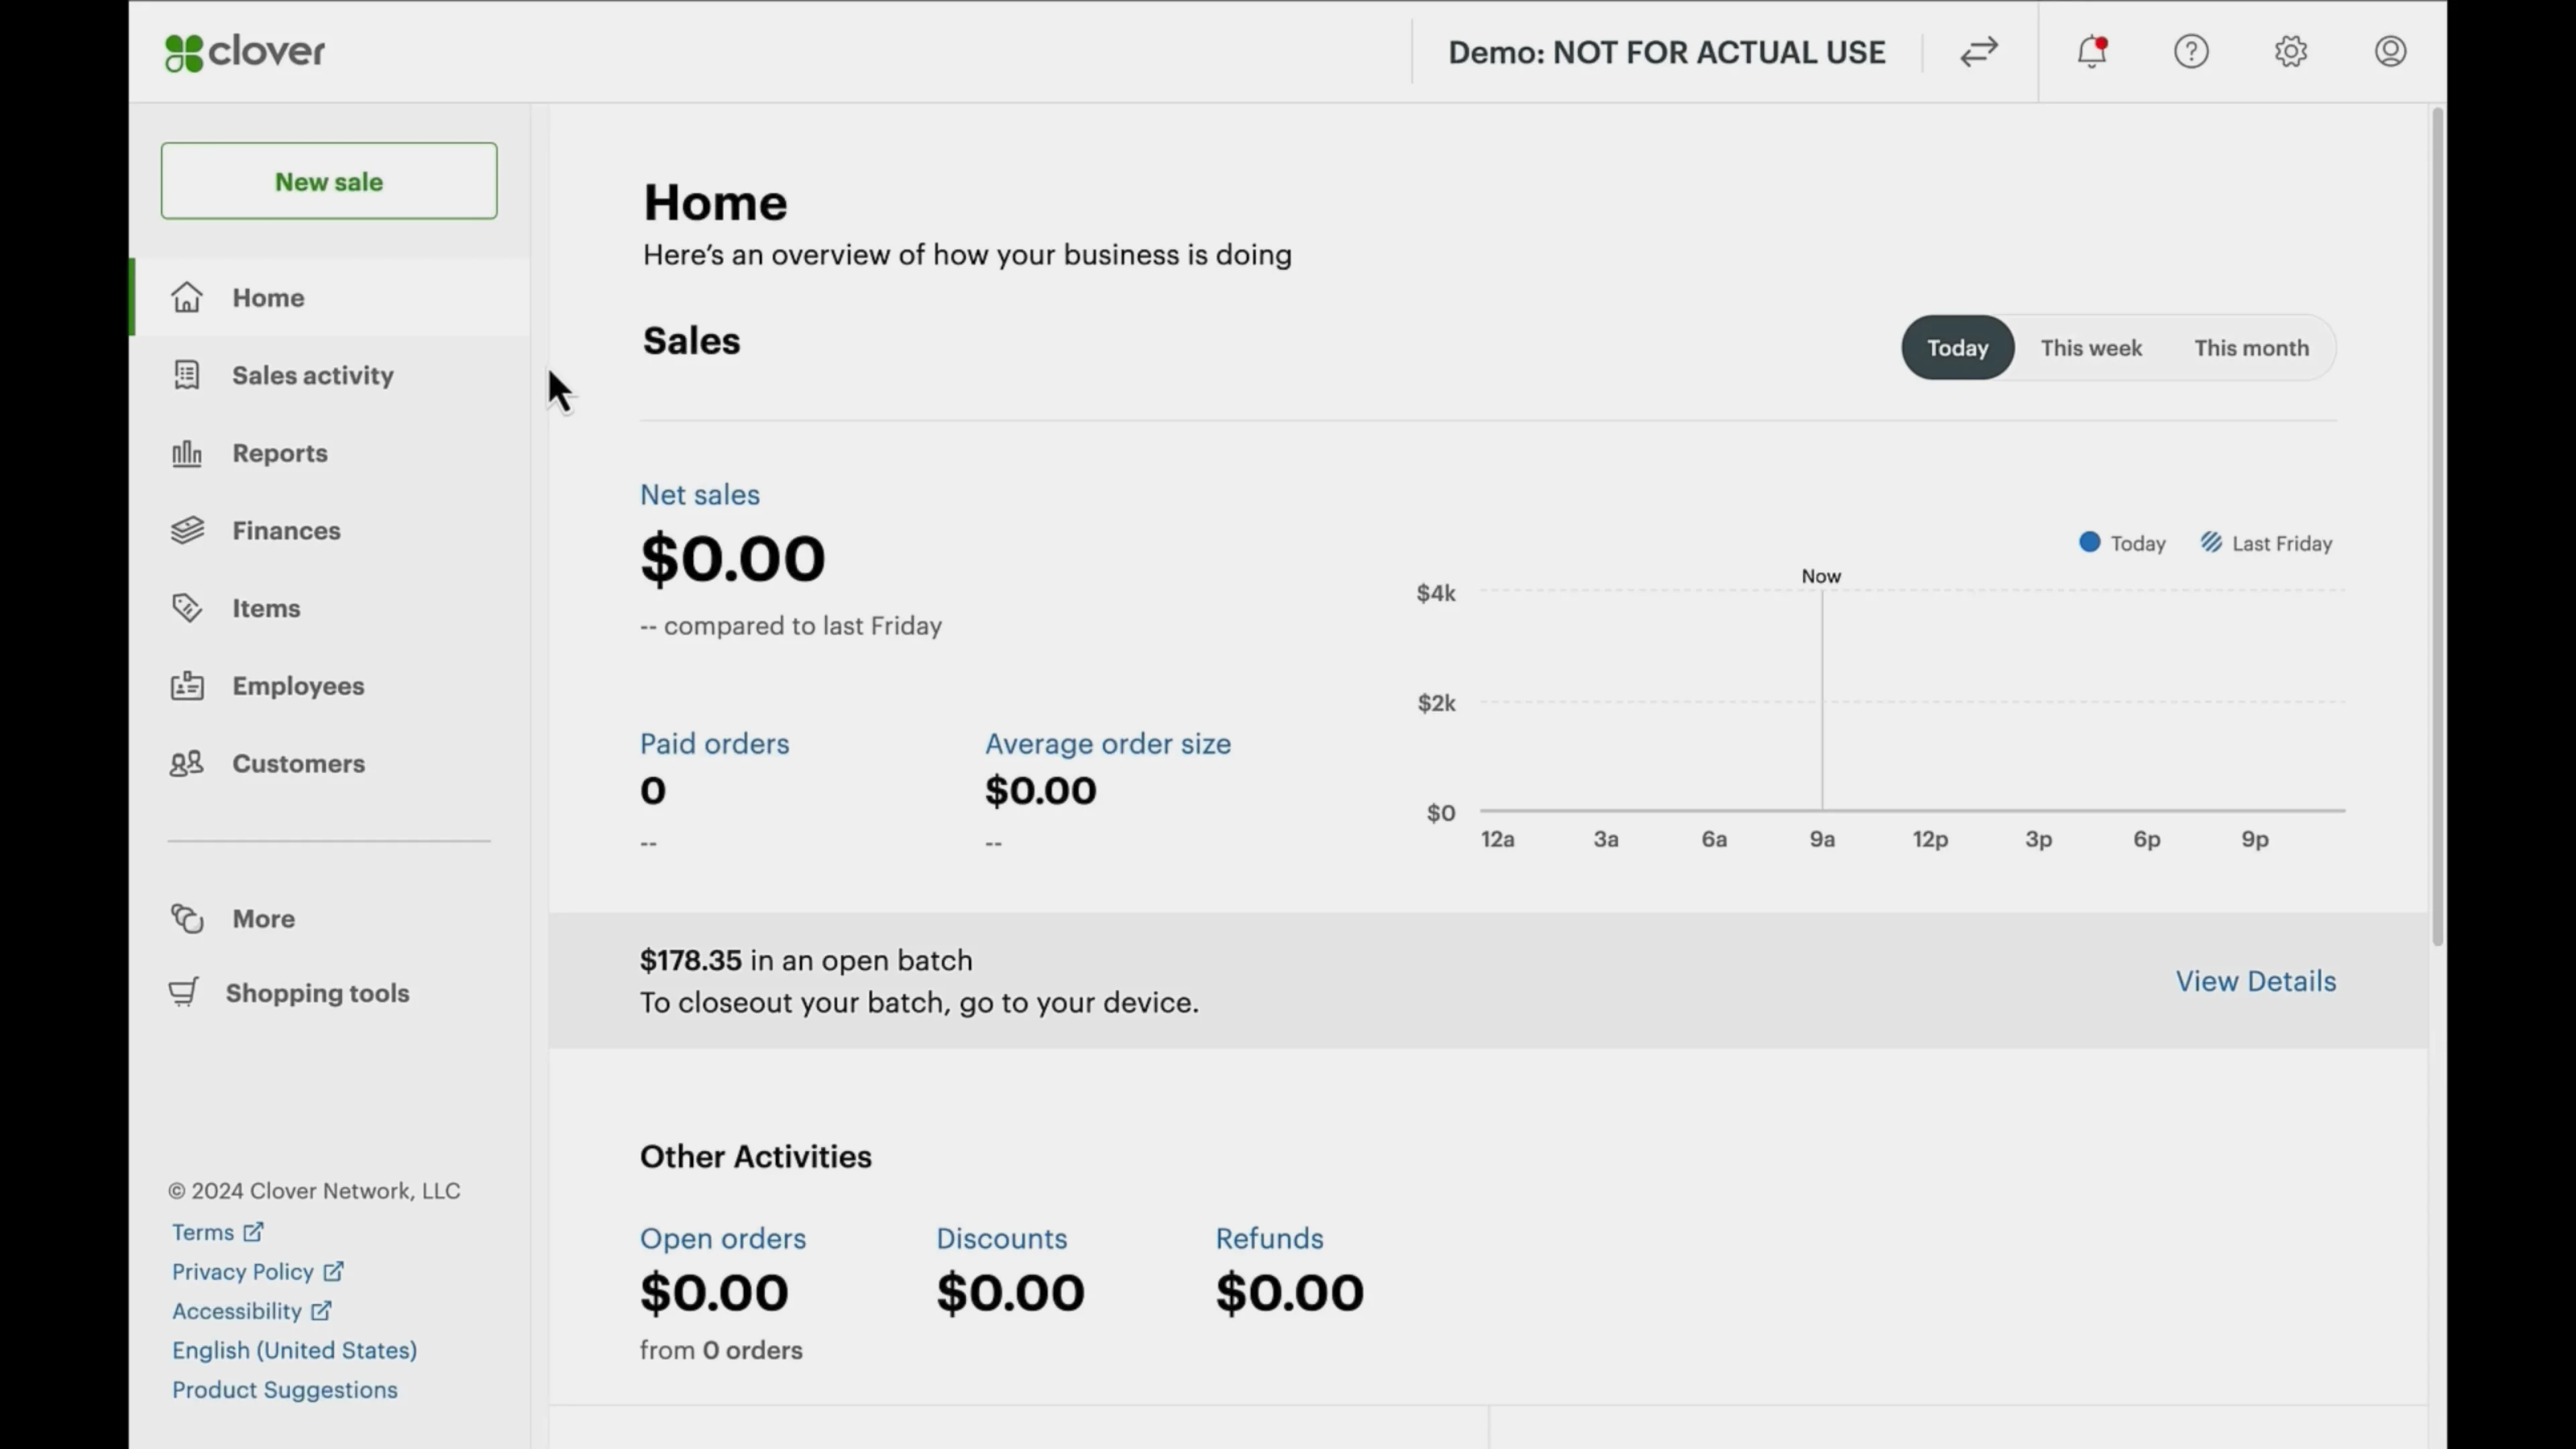Click the Finances stacked layers icon
The image size is (2576, 1449).
tap(187, 530)
